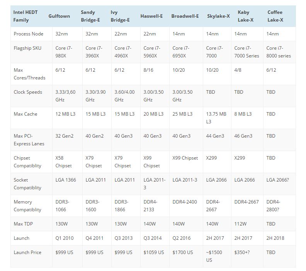Select the Max Cores/Threads row label
306x271 pixels.
click(29, 74)
